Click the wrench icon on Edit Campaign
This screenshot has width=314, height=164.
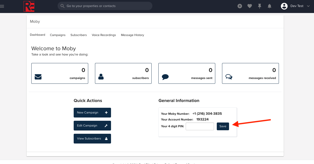tap(106, 126)
